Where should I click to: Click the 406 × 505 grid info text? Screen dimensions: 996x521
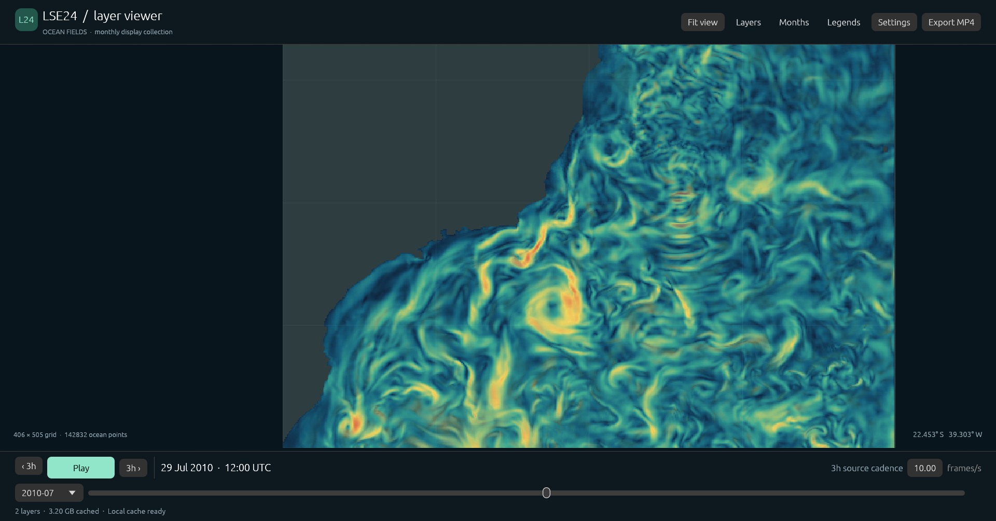click(x=35, y=434)
